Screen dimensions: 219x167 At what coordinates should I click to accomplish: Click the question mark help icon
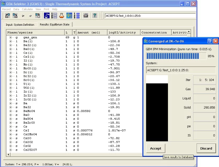tap(95, 15)
